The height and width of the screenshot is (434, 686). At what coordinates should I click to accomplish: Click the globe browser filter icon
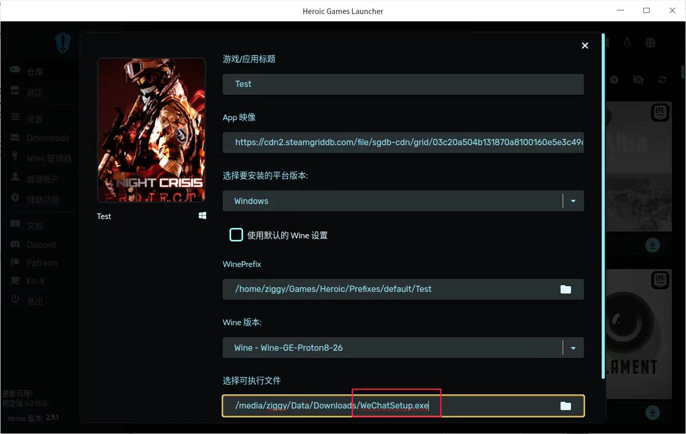[x=650, y=43]
